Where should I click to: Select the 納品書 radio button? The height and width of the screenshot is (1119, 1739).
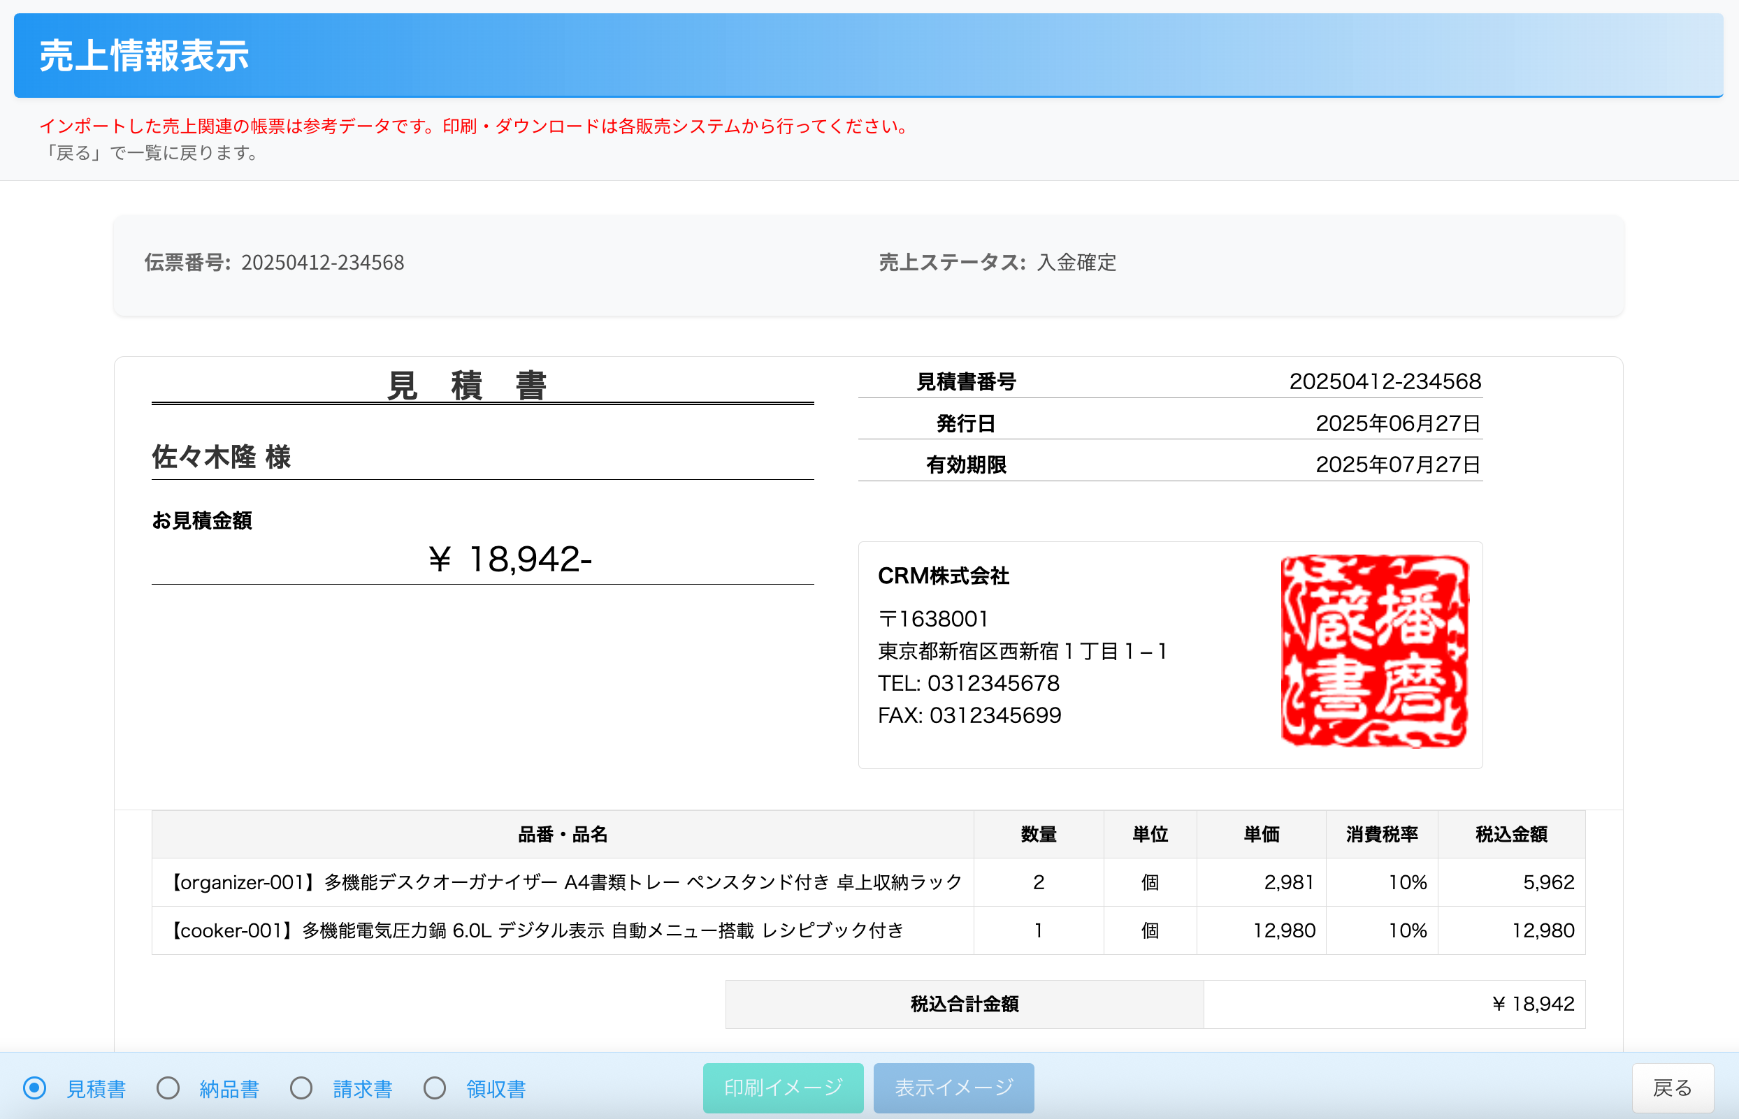168,1088
